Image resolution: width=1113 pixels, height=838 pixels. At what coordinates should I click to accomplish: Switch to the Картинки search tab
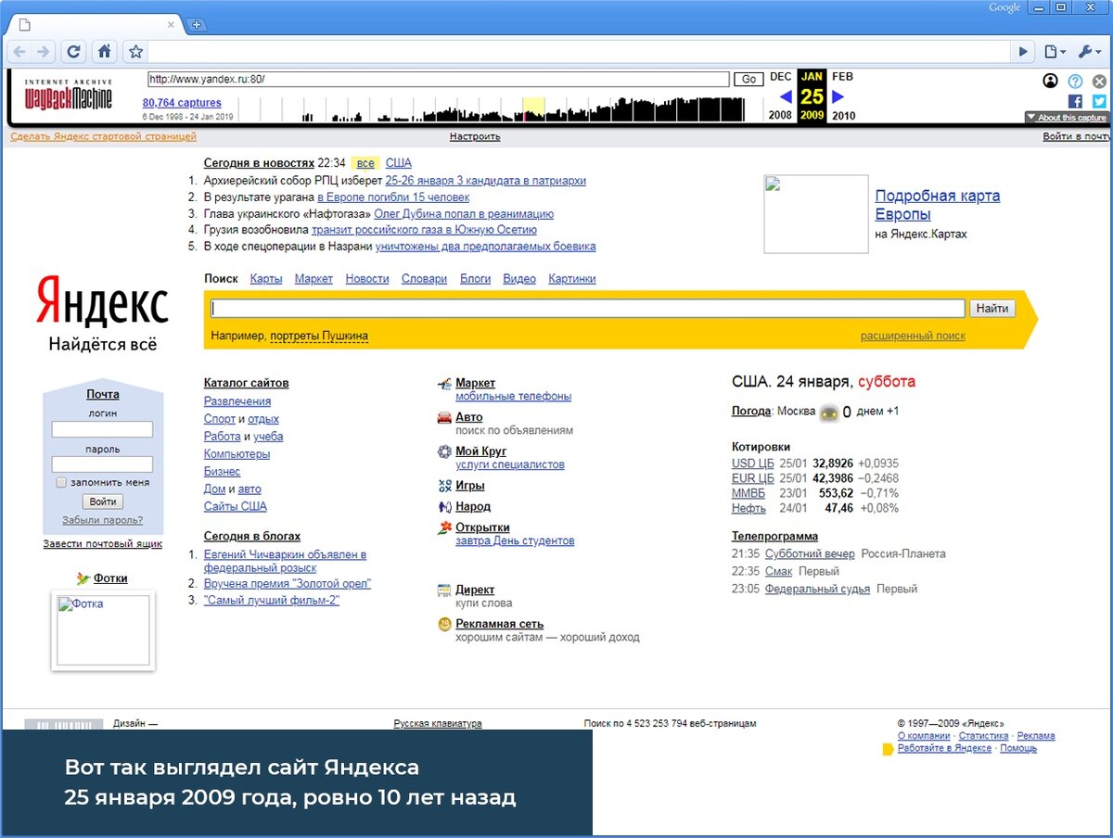[x=571, y=278]
